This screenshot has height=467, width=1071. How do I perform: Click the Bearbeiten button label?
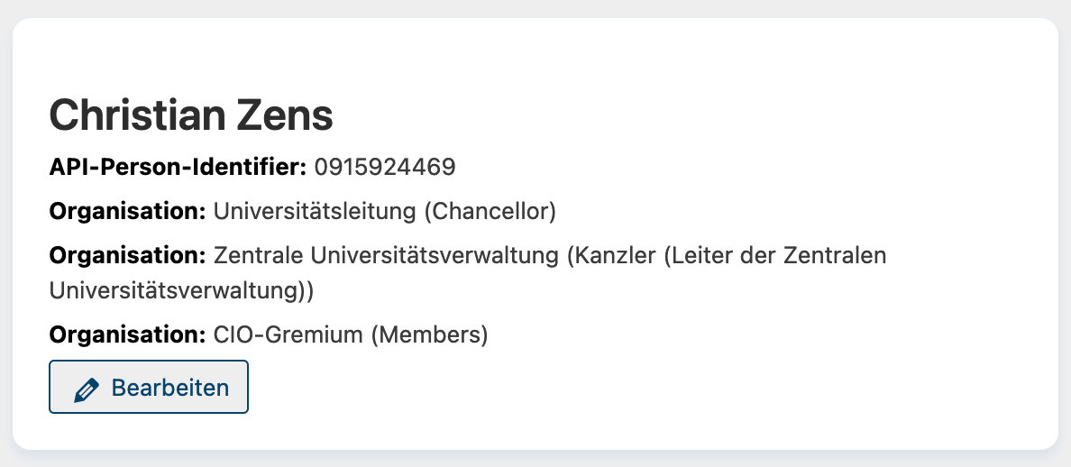170,388
